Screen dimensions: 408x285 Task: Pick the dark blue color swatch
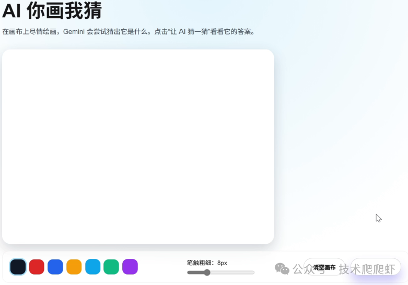55,267
